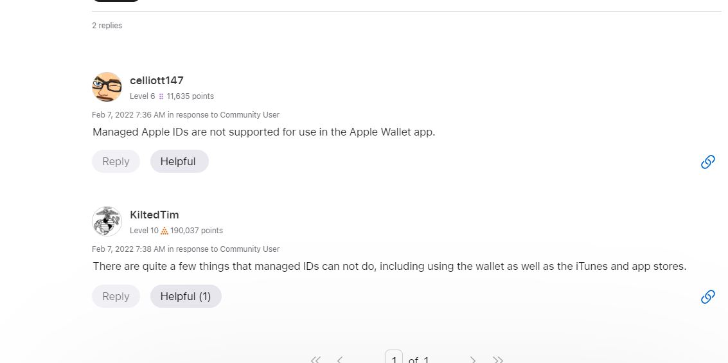Click the Level 10 badge icon
The image size is (728, 363).
(x=164, y=231)
